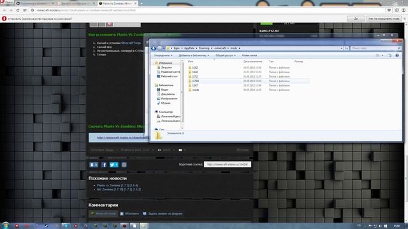Go forward in the Explorer window
408x229 pixels.
159,48
